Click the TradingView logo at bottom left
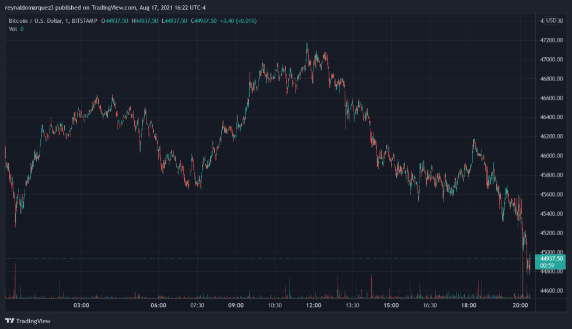This screenshot has width=572, height=329. point(27,320)
